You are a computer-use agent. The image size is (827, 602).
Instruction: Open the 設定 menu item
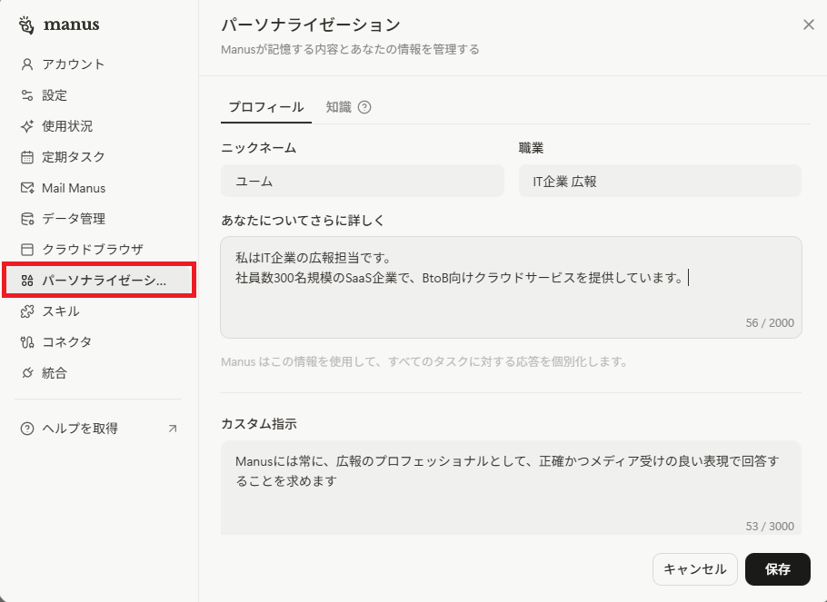point(99,95)
